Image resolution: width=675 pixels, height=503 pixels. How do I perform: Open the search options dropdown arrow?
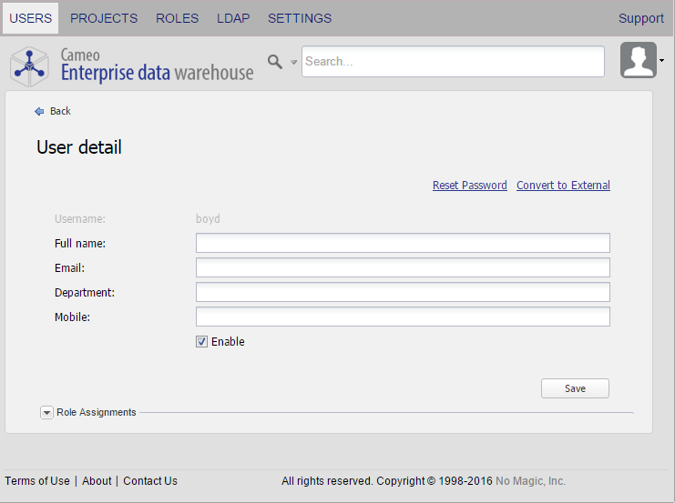point(293,63)
